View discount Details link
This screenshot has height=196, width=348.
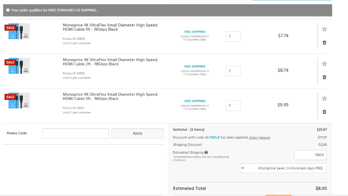click(x=253, y=137)
